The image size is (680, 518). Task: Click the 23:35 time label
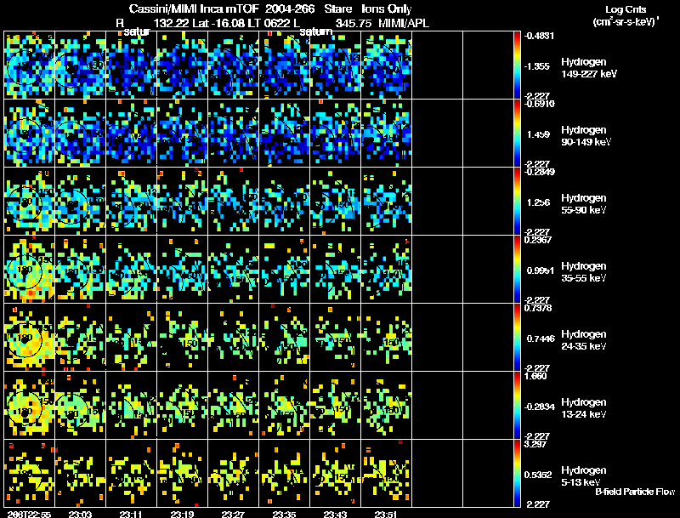pyautogui.click(x=284, y=515)
